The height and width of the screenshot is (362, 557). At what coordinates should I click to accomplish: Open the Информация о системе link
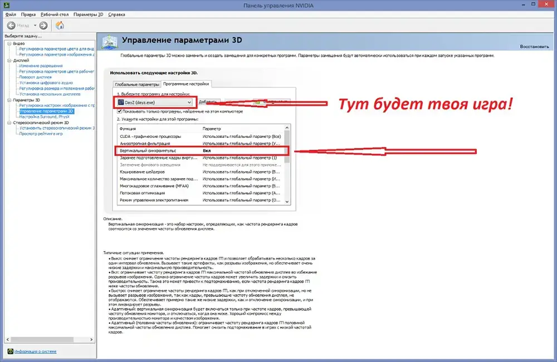pyautogui.click(x=35, y=351)
